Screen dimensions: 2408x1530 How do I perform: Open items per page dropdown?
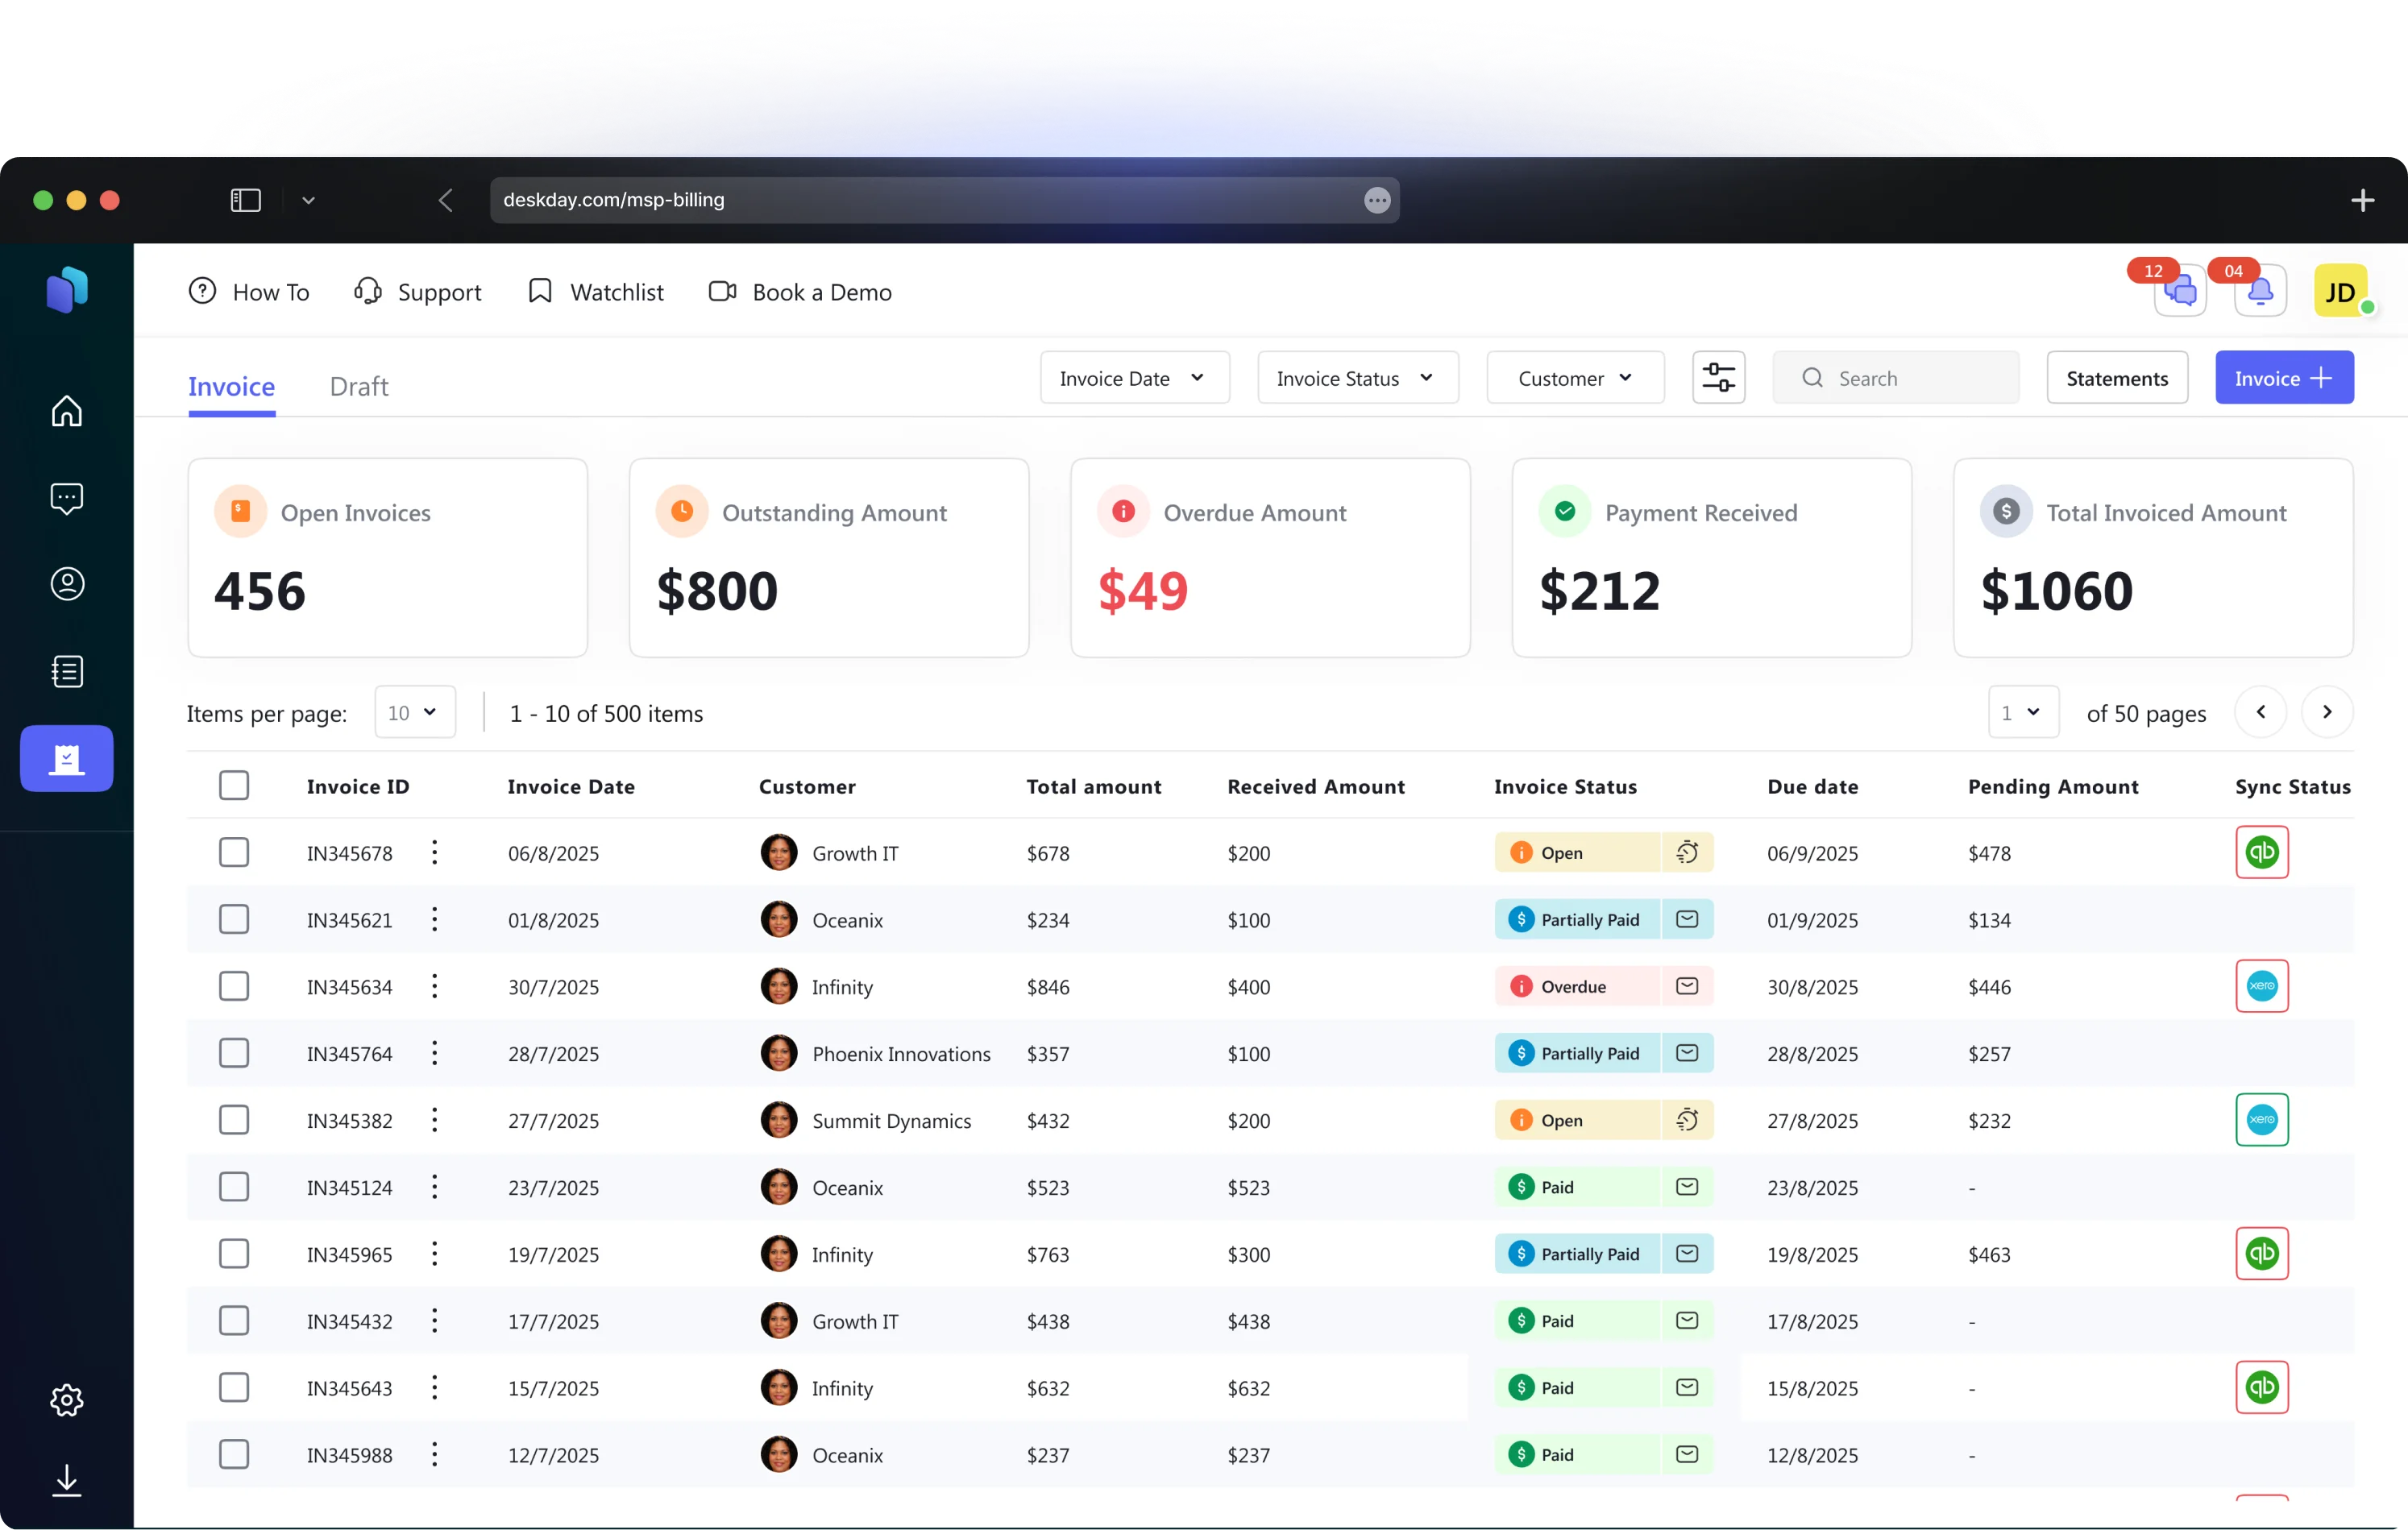click(414, 713)
